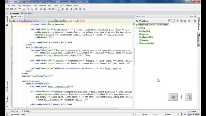The width and height of the screenshot is (206, 116).
Task: Open the Data Sources side tab
Action: 199,24
